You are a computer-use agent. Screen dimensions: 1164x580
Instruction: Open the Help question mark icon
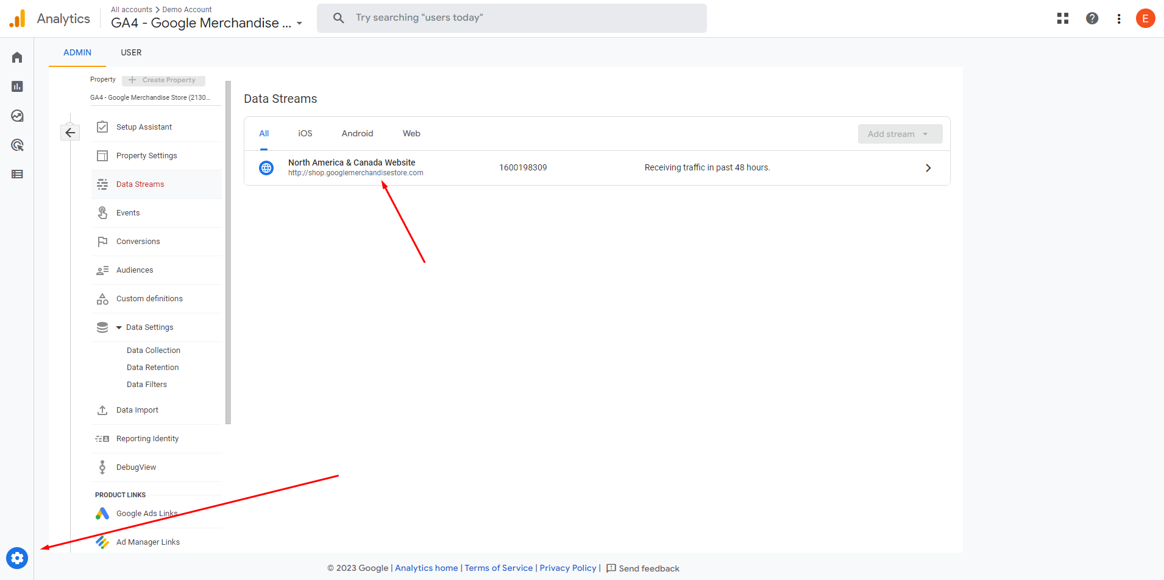point(1092,18)
